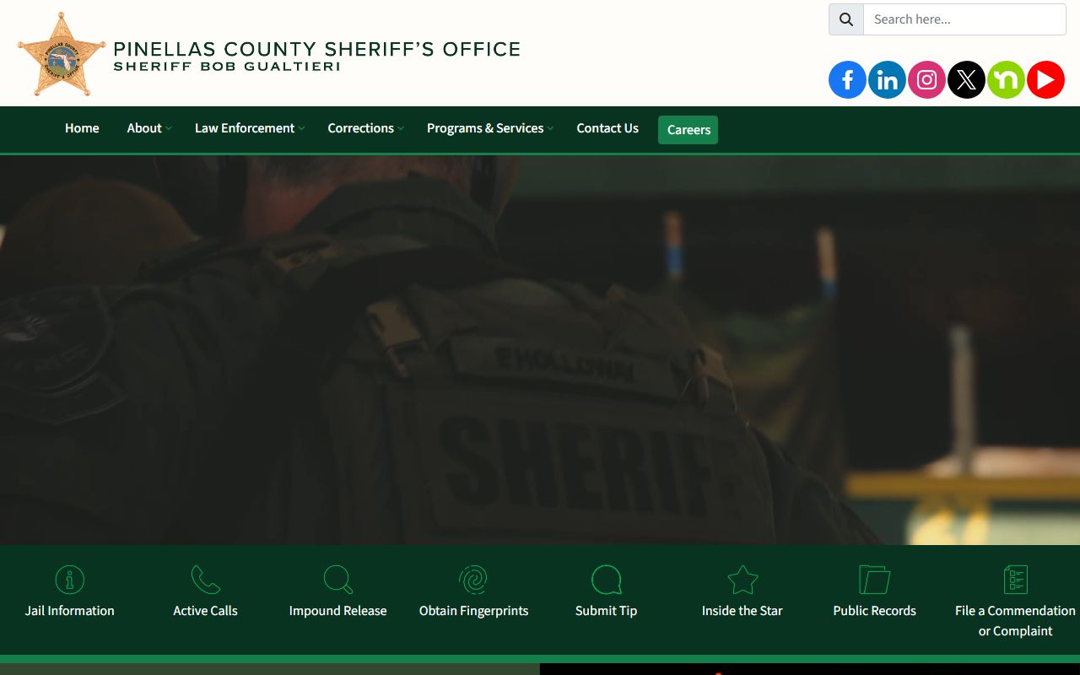Open the Instagram social icon
The height and width of the screenshot is (675, 1080).
coord(926,80)
